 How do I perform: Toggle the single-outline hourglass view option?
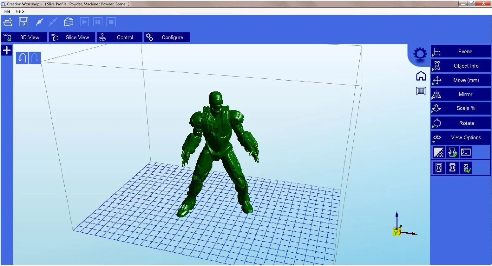point(439,168)
